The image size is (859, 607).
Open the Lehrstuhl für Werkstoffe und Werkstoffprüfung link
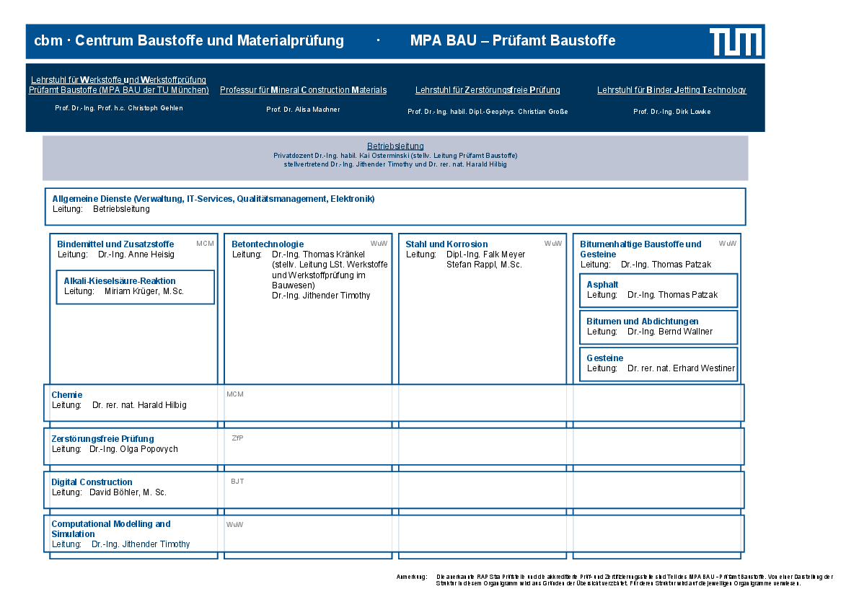[118, 80]
